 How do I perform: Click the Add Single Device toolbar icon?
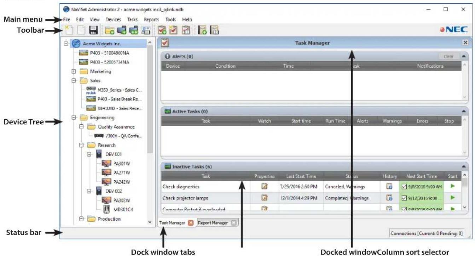[x=122, y=30]
